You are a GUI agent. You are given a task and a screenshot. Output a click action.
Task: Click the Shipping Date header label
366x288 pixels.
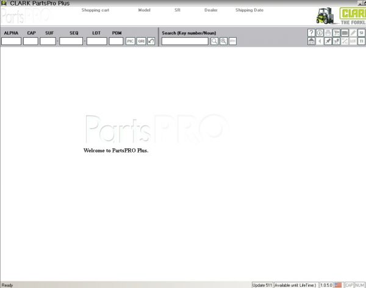tap(249, 10)
